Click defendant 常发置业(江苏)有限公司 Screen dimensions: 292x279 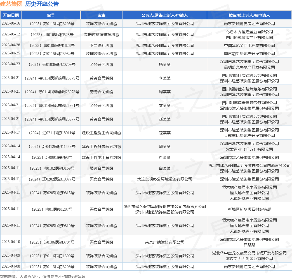click(x=249, y=149)
